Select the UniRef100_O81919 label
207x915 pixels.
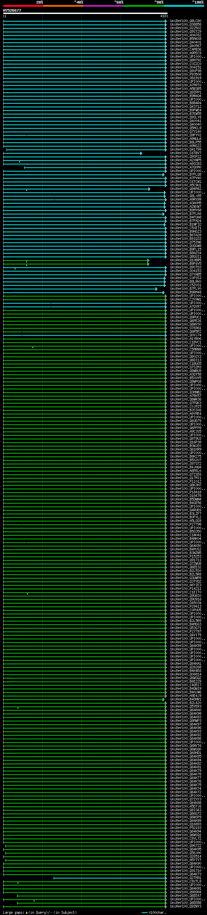185,78
